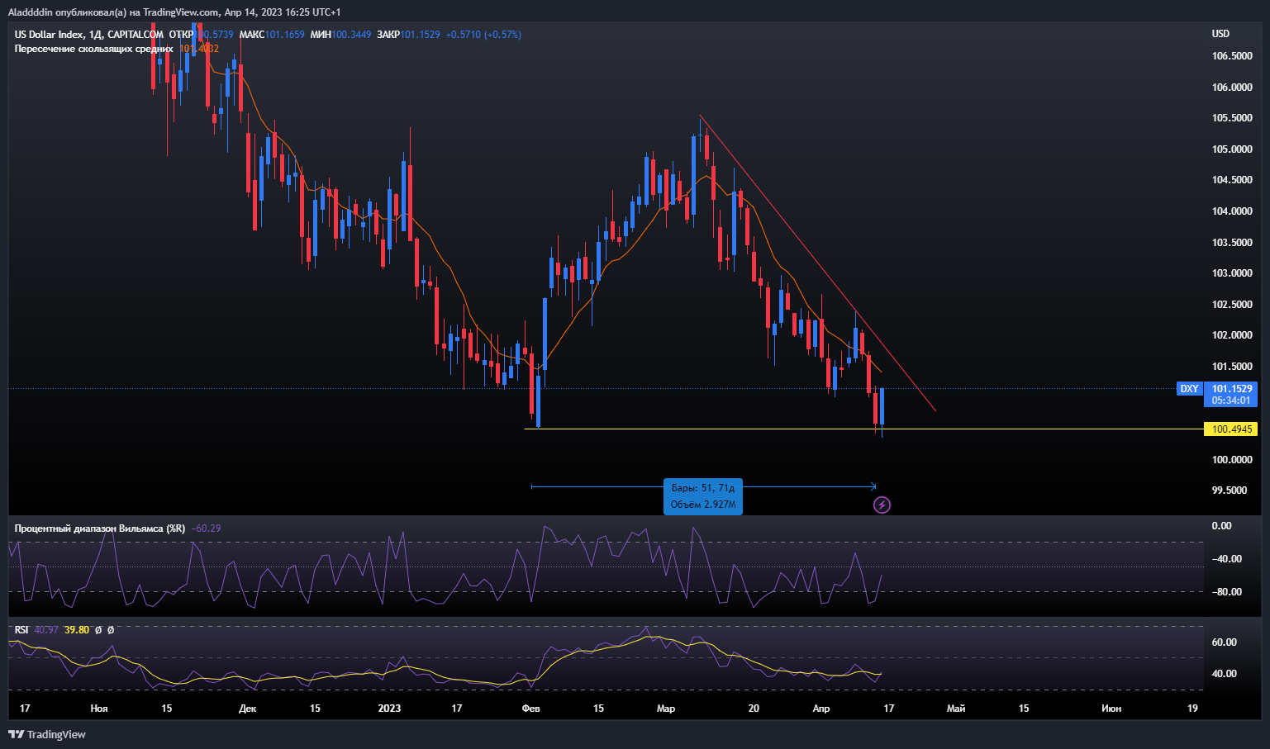Click the -40.00 Williams scale label
This screenshot has width=1270, height=749.
(1226, 559)
